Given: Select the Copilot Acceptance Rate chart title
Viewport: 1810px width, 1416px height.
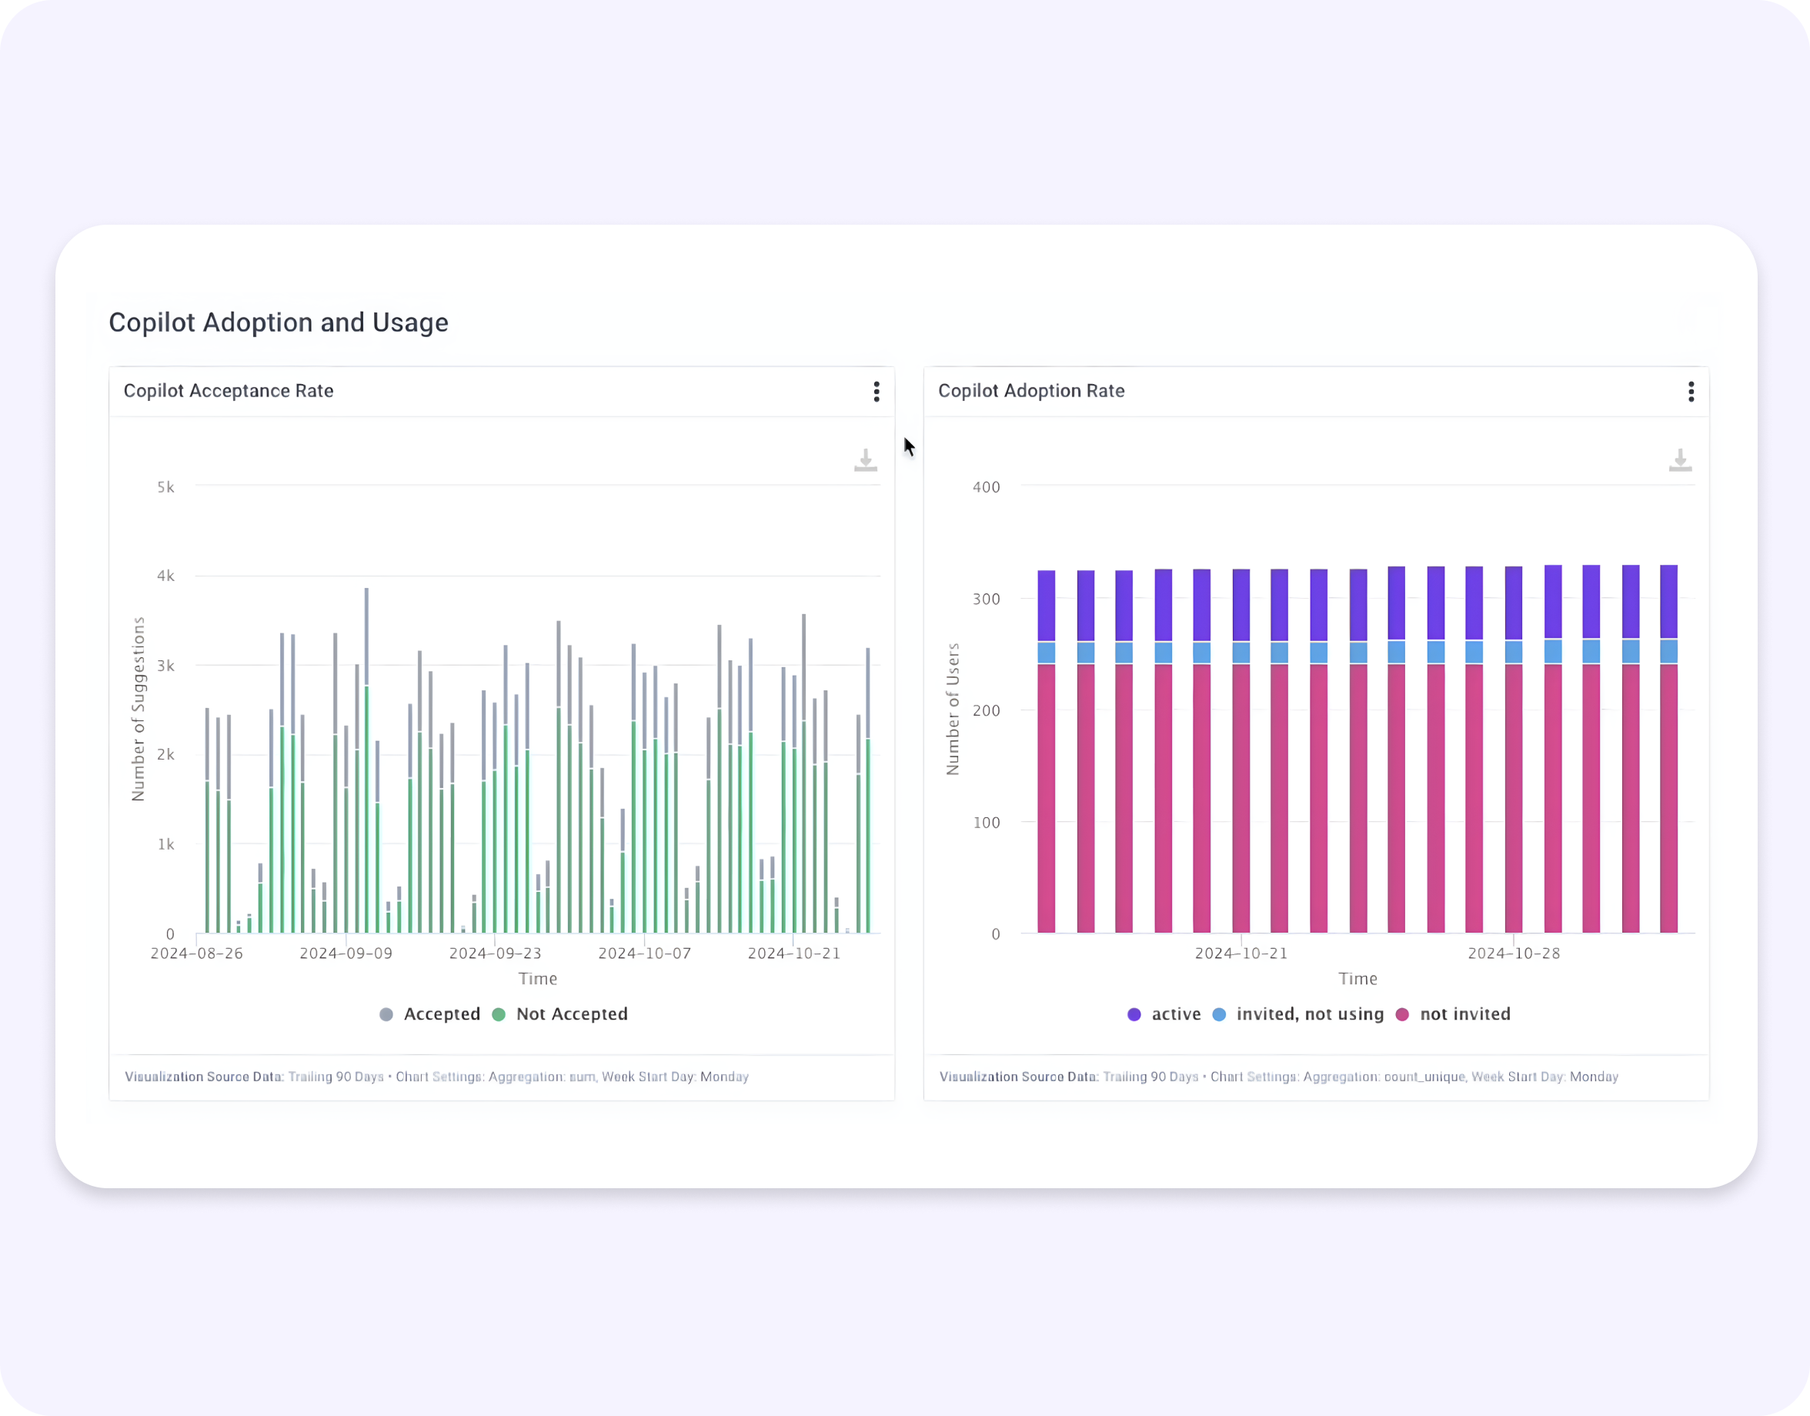Looking at the screenshot, I should pos(229,390).
